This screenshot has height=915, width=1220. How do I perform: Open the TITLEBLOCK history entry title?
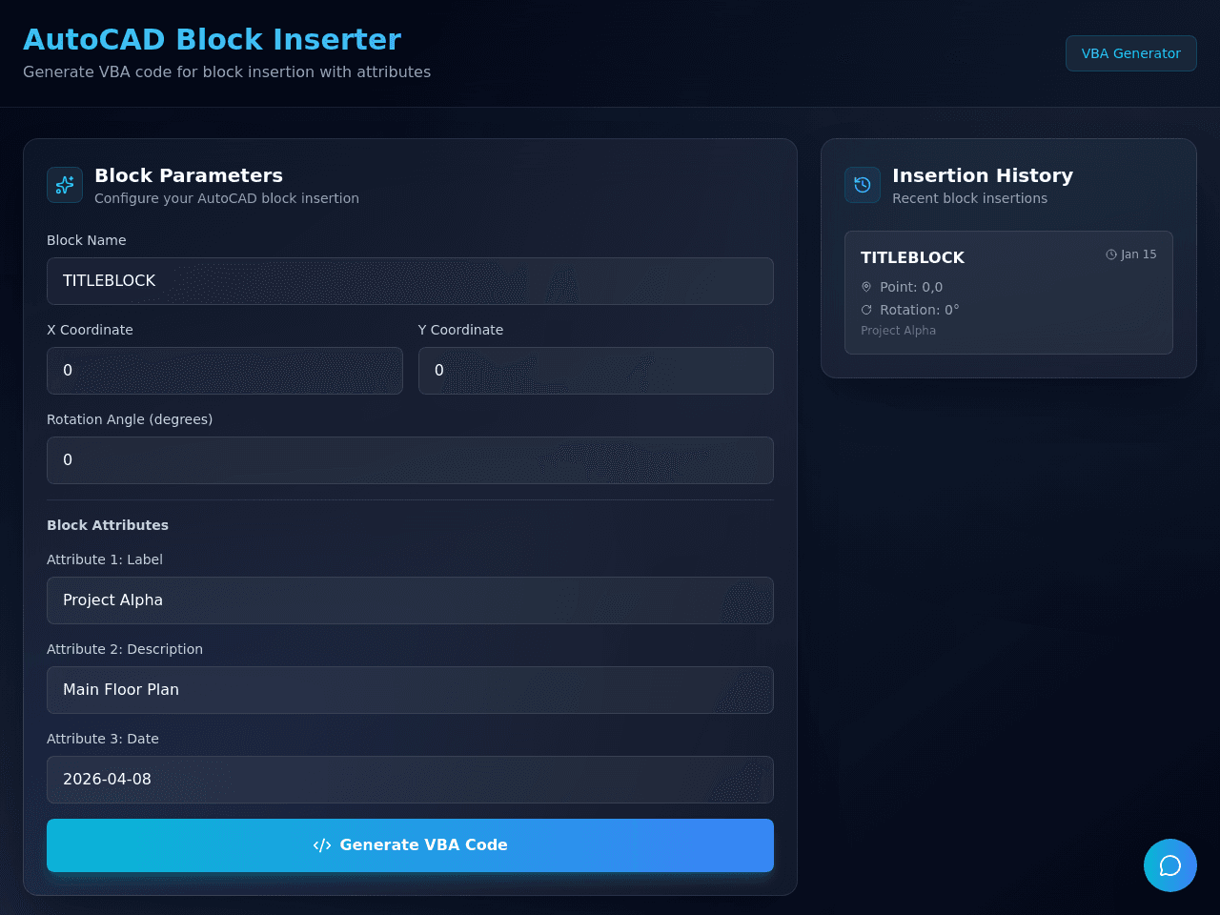[912, 257]
